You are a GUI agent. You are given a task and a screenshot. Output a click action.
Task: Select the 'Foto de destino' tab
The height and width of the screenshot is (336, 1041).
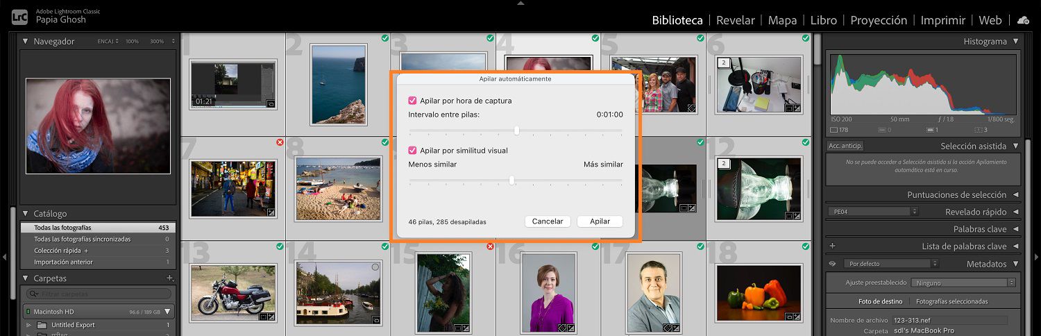pyautogui.click(x=880, y=301)
